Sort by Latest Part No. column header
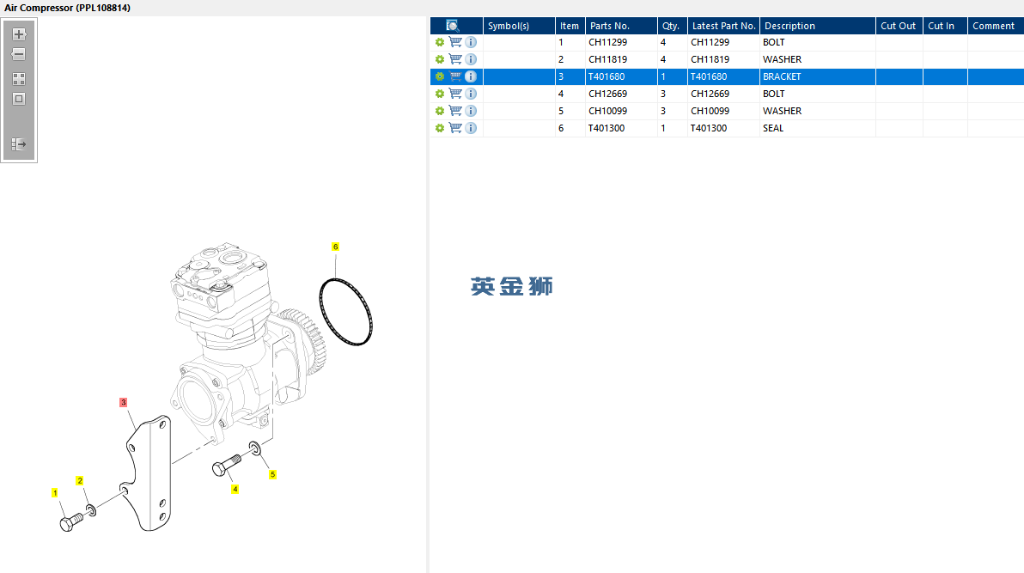 click(x=723, y=26)
